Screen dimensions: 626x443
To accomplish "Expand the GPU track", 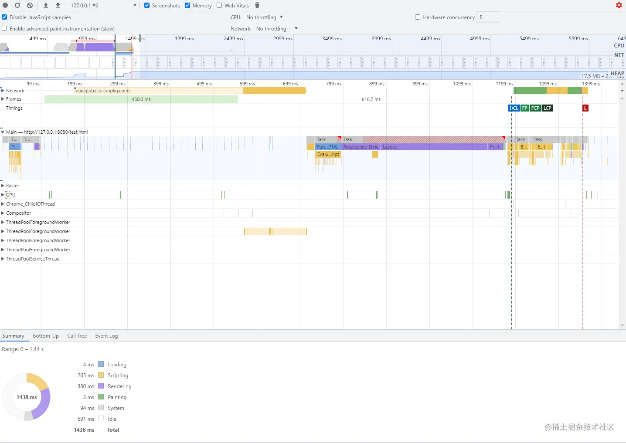I will click(3, 195).
